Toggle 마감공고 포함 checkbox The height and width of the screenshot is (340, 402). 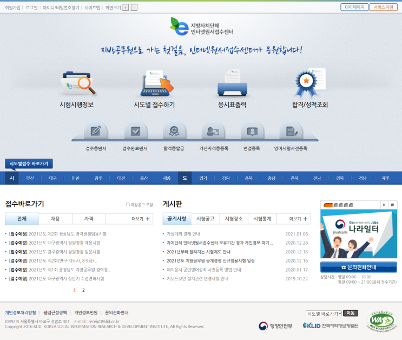coord(128,205)
